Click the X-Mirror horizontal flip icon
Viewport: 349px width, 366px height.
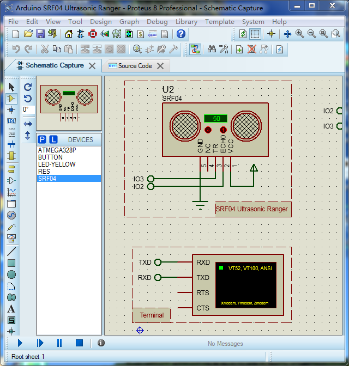tap(28, 124)
